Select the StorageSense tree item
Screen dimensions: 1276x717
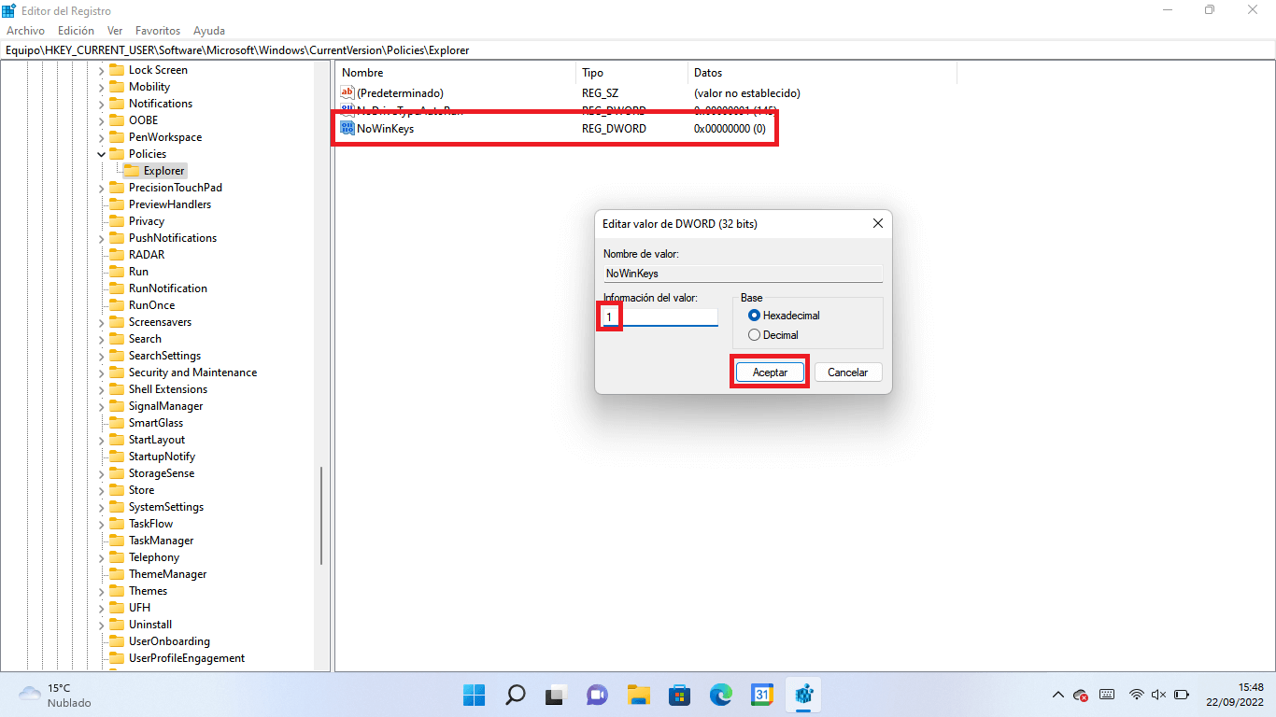click(162, 473)
